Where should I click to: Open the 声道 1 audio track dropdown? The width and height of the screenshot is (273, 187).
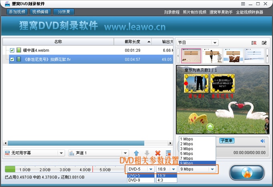[98, 153]
